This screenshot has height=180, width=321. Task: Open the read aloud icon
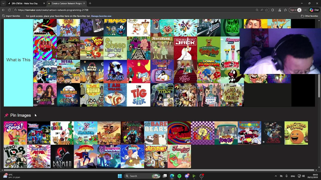(x=262, y=10)
